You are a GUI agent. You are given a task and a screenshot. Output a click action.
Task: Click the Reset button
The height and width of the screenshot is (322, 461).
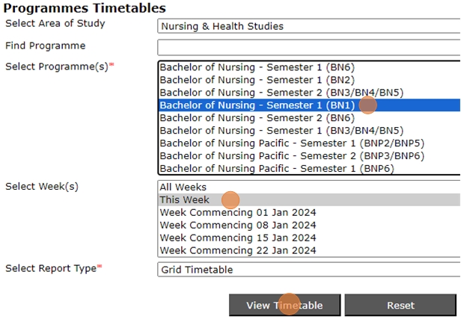[400, 306]
